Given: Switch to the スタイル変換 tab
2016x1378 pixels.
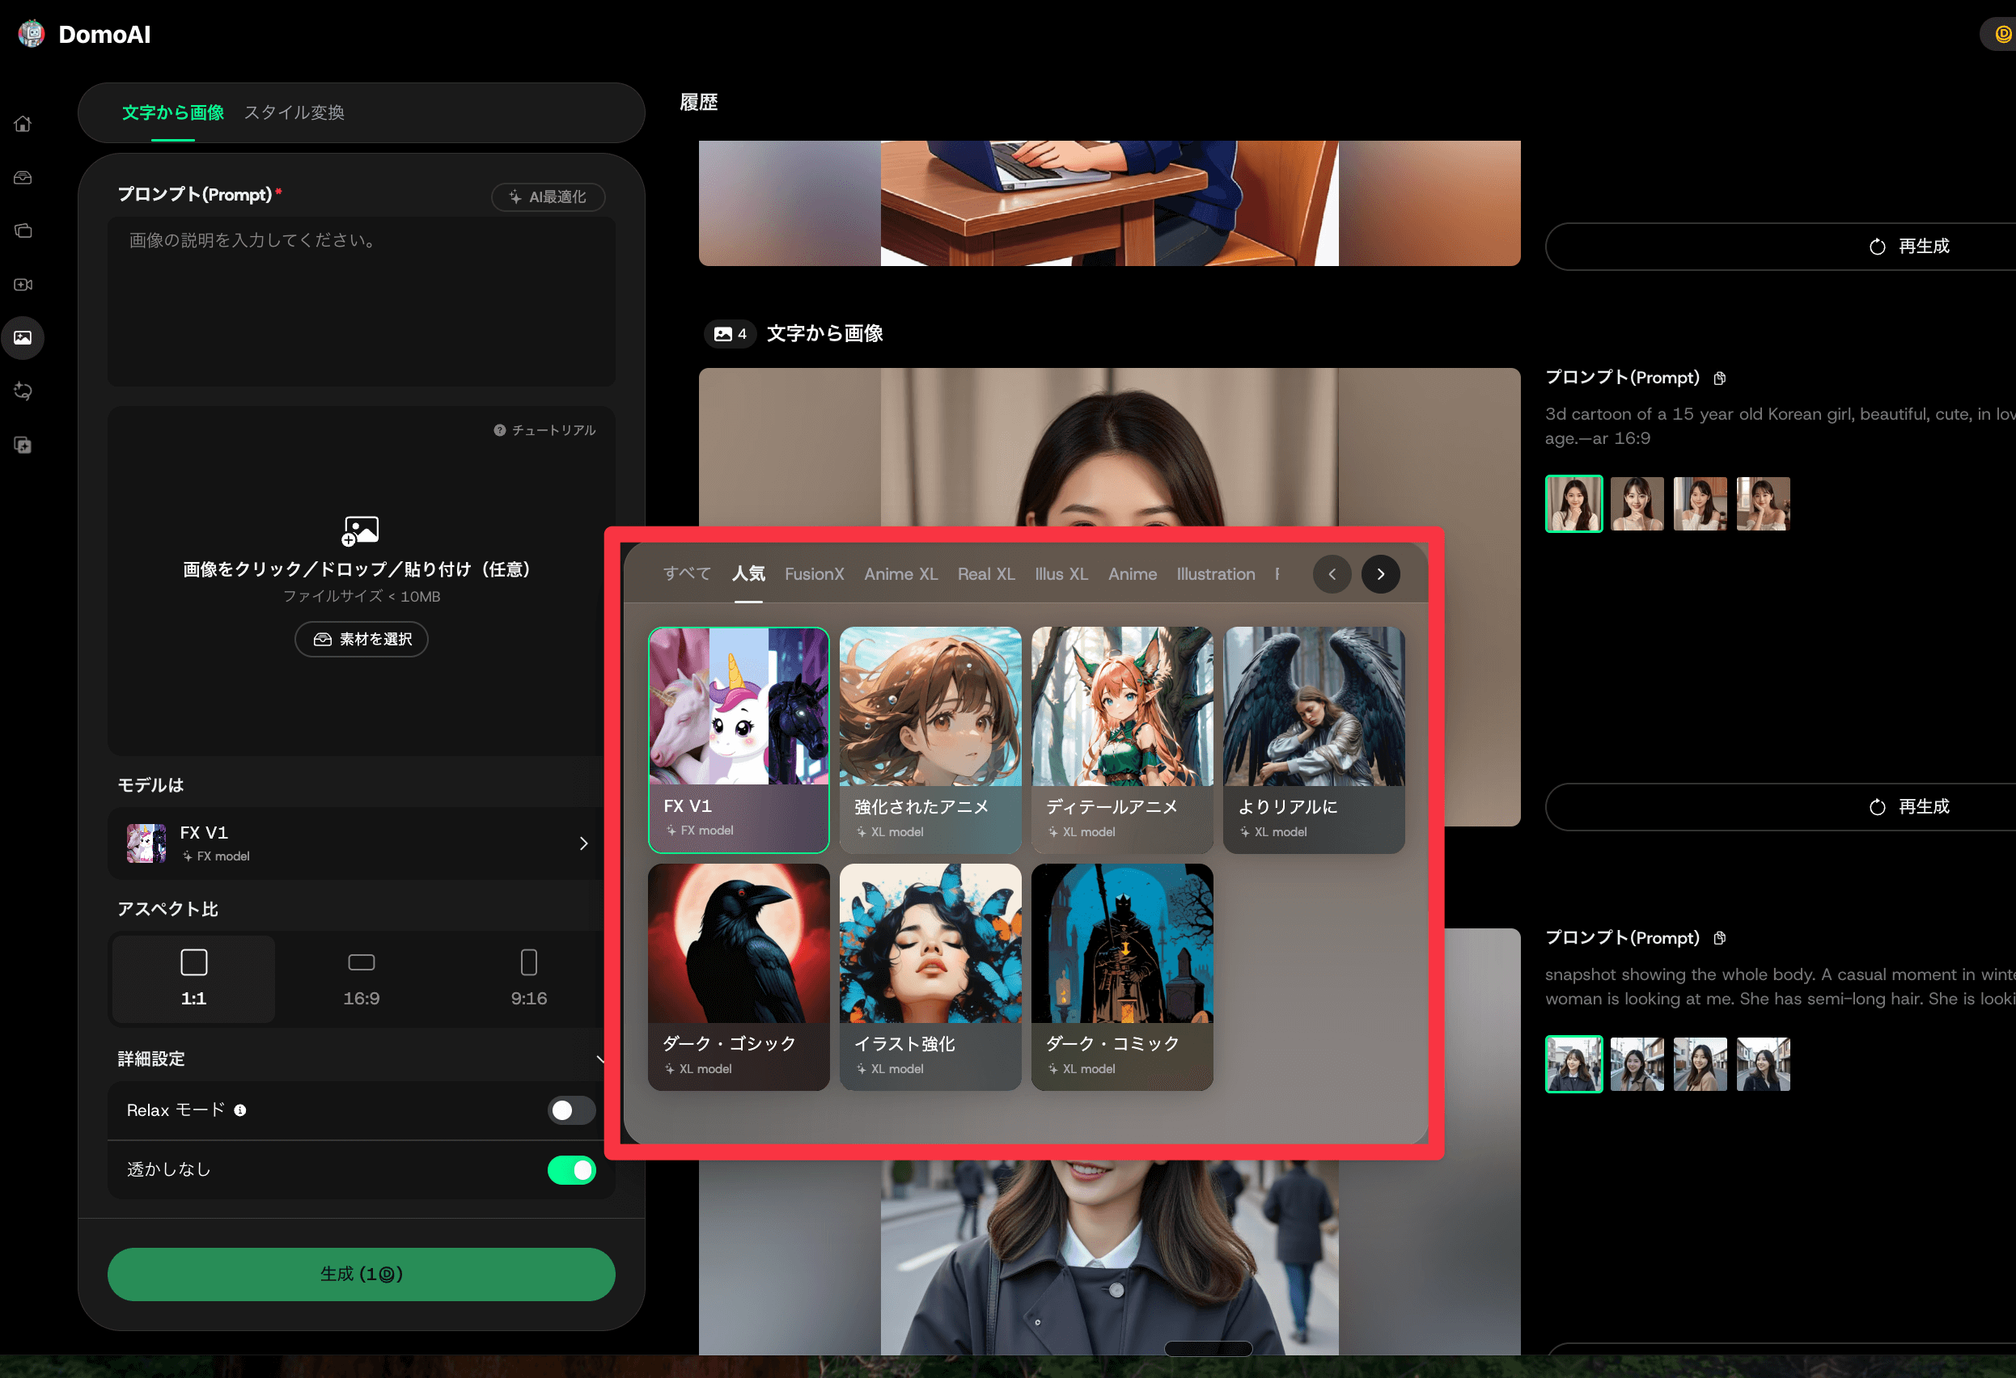Looking at the screenshot, I should click(294, 112).
